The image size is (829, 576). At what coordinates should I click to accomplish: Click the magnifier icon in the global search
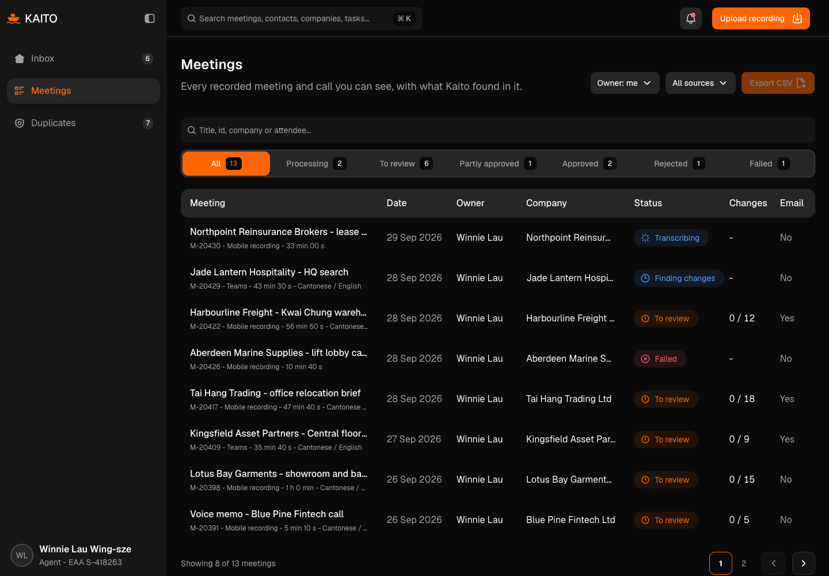click(192, 18)
